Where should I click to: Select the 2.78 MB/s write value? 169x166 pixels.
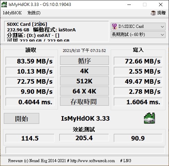coord(138,91)
